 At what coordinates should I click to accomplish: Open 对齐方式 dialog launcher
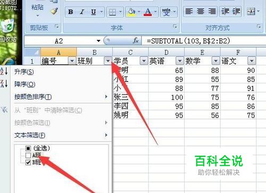point(259,27)
